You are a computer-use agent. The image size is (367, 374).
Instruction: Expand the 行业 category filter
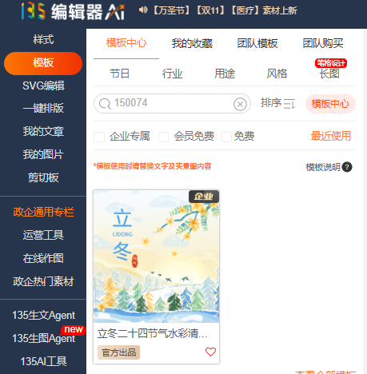[172, 74]
